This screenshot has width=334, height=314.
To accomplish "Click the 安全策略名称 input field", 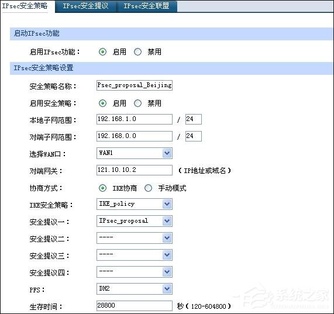I will coord(135,85).
